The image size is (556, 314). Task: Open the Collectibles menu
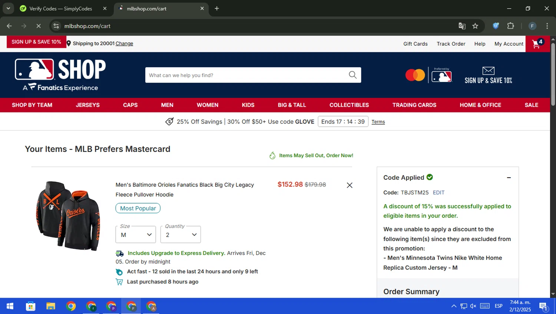coord(349,105)
